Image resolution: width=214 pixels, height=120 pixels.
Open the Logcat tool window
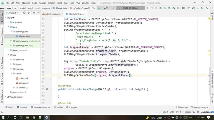pyautogui.click(x=72, y=107)
